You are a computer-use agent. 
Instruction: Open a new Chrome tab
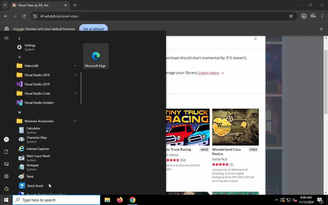pyautogui.click(x=75, y=5)
